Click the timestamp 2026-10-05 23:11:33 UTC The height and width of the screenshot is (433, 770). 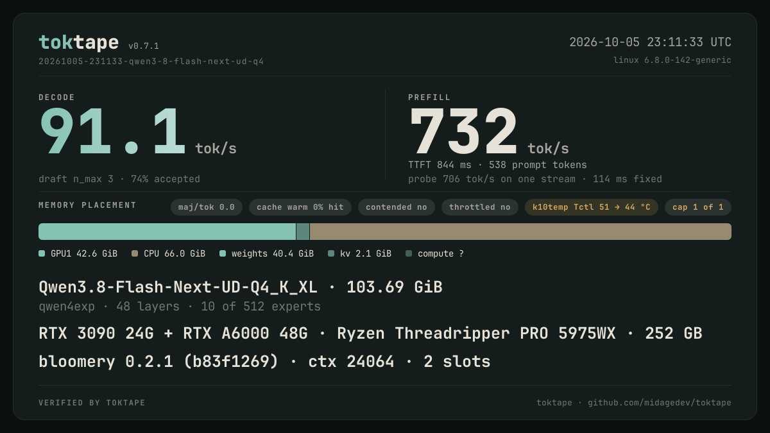(x=650, y=42)
